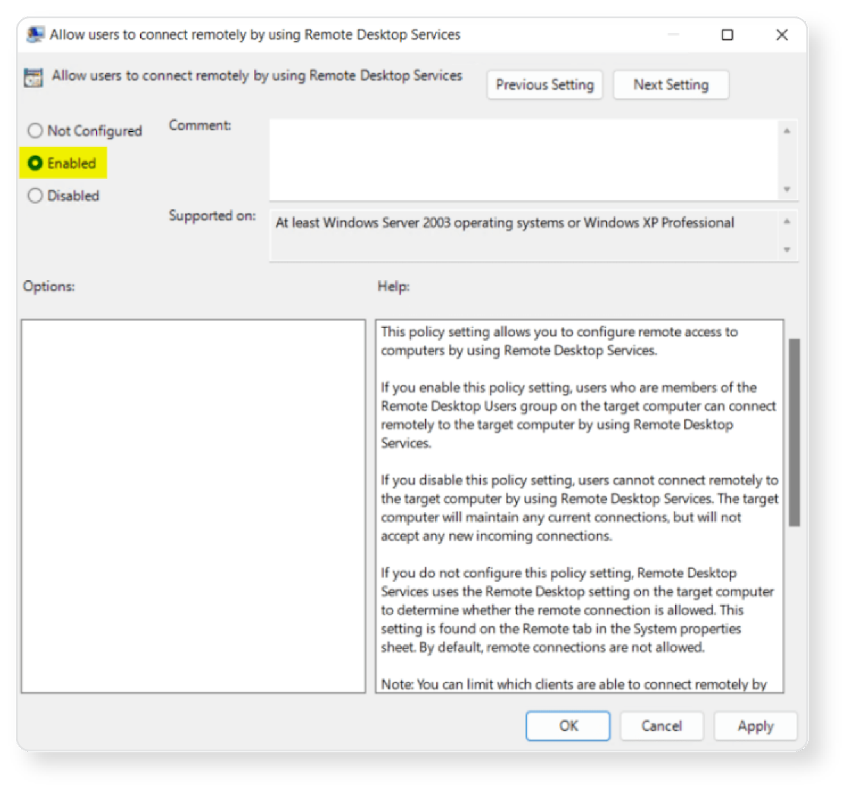
Task: Click the Supported on scroll down arrow
Action: coord(787,249)
